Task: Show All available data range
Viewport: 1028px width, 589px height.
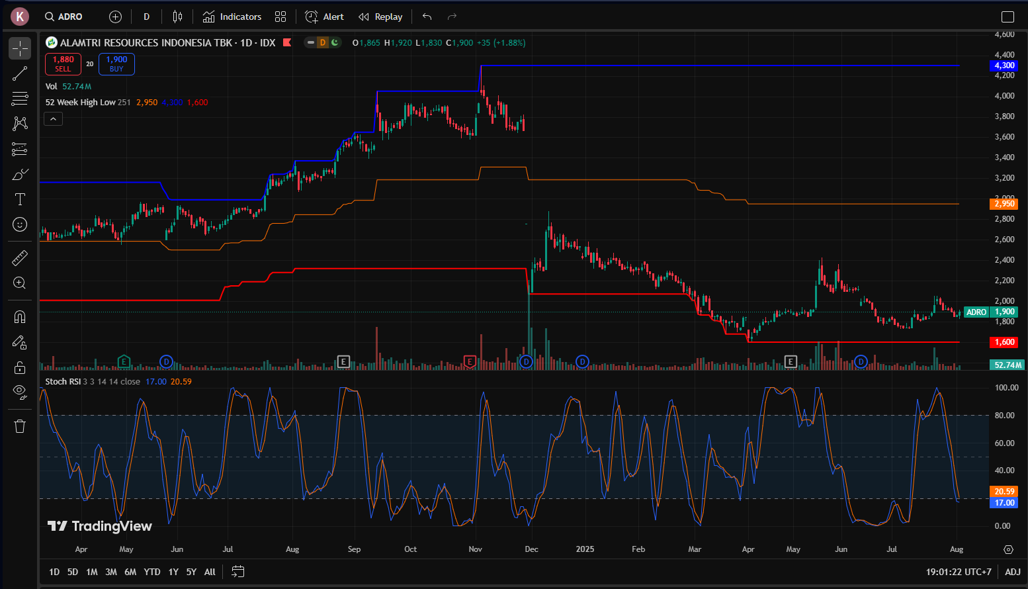Action: (x=210, y=572)
